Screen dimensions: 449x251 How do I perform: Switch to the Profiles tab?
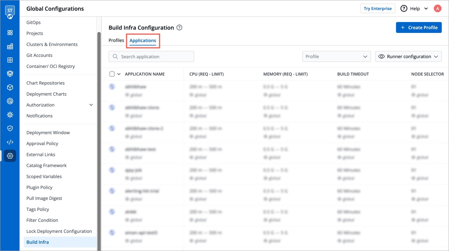tap(116, 40)
